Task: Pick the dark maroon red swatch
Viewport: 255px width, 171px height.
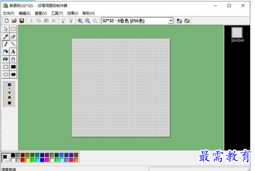Action: click(23, 155)
